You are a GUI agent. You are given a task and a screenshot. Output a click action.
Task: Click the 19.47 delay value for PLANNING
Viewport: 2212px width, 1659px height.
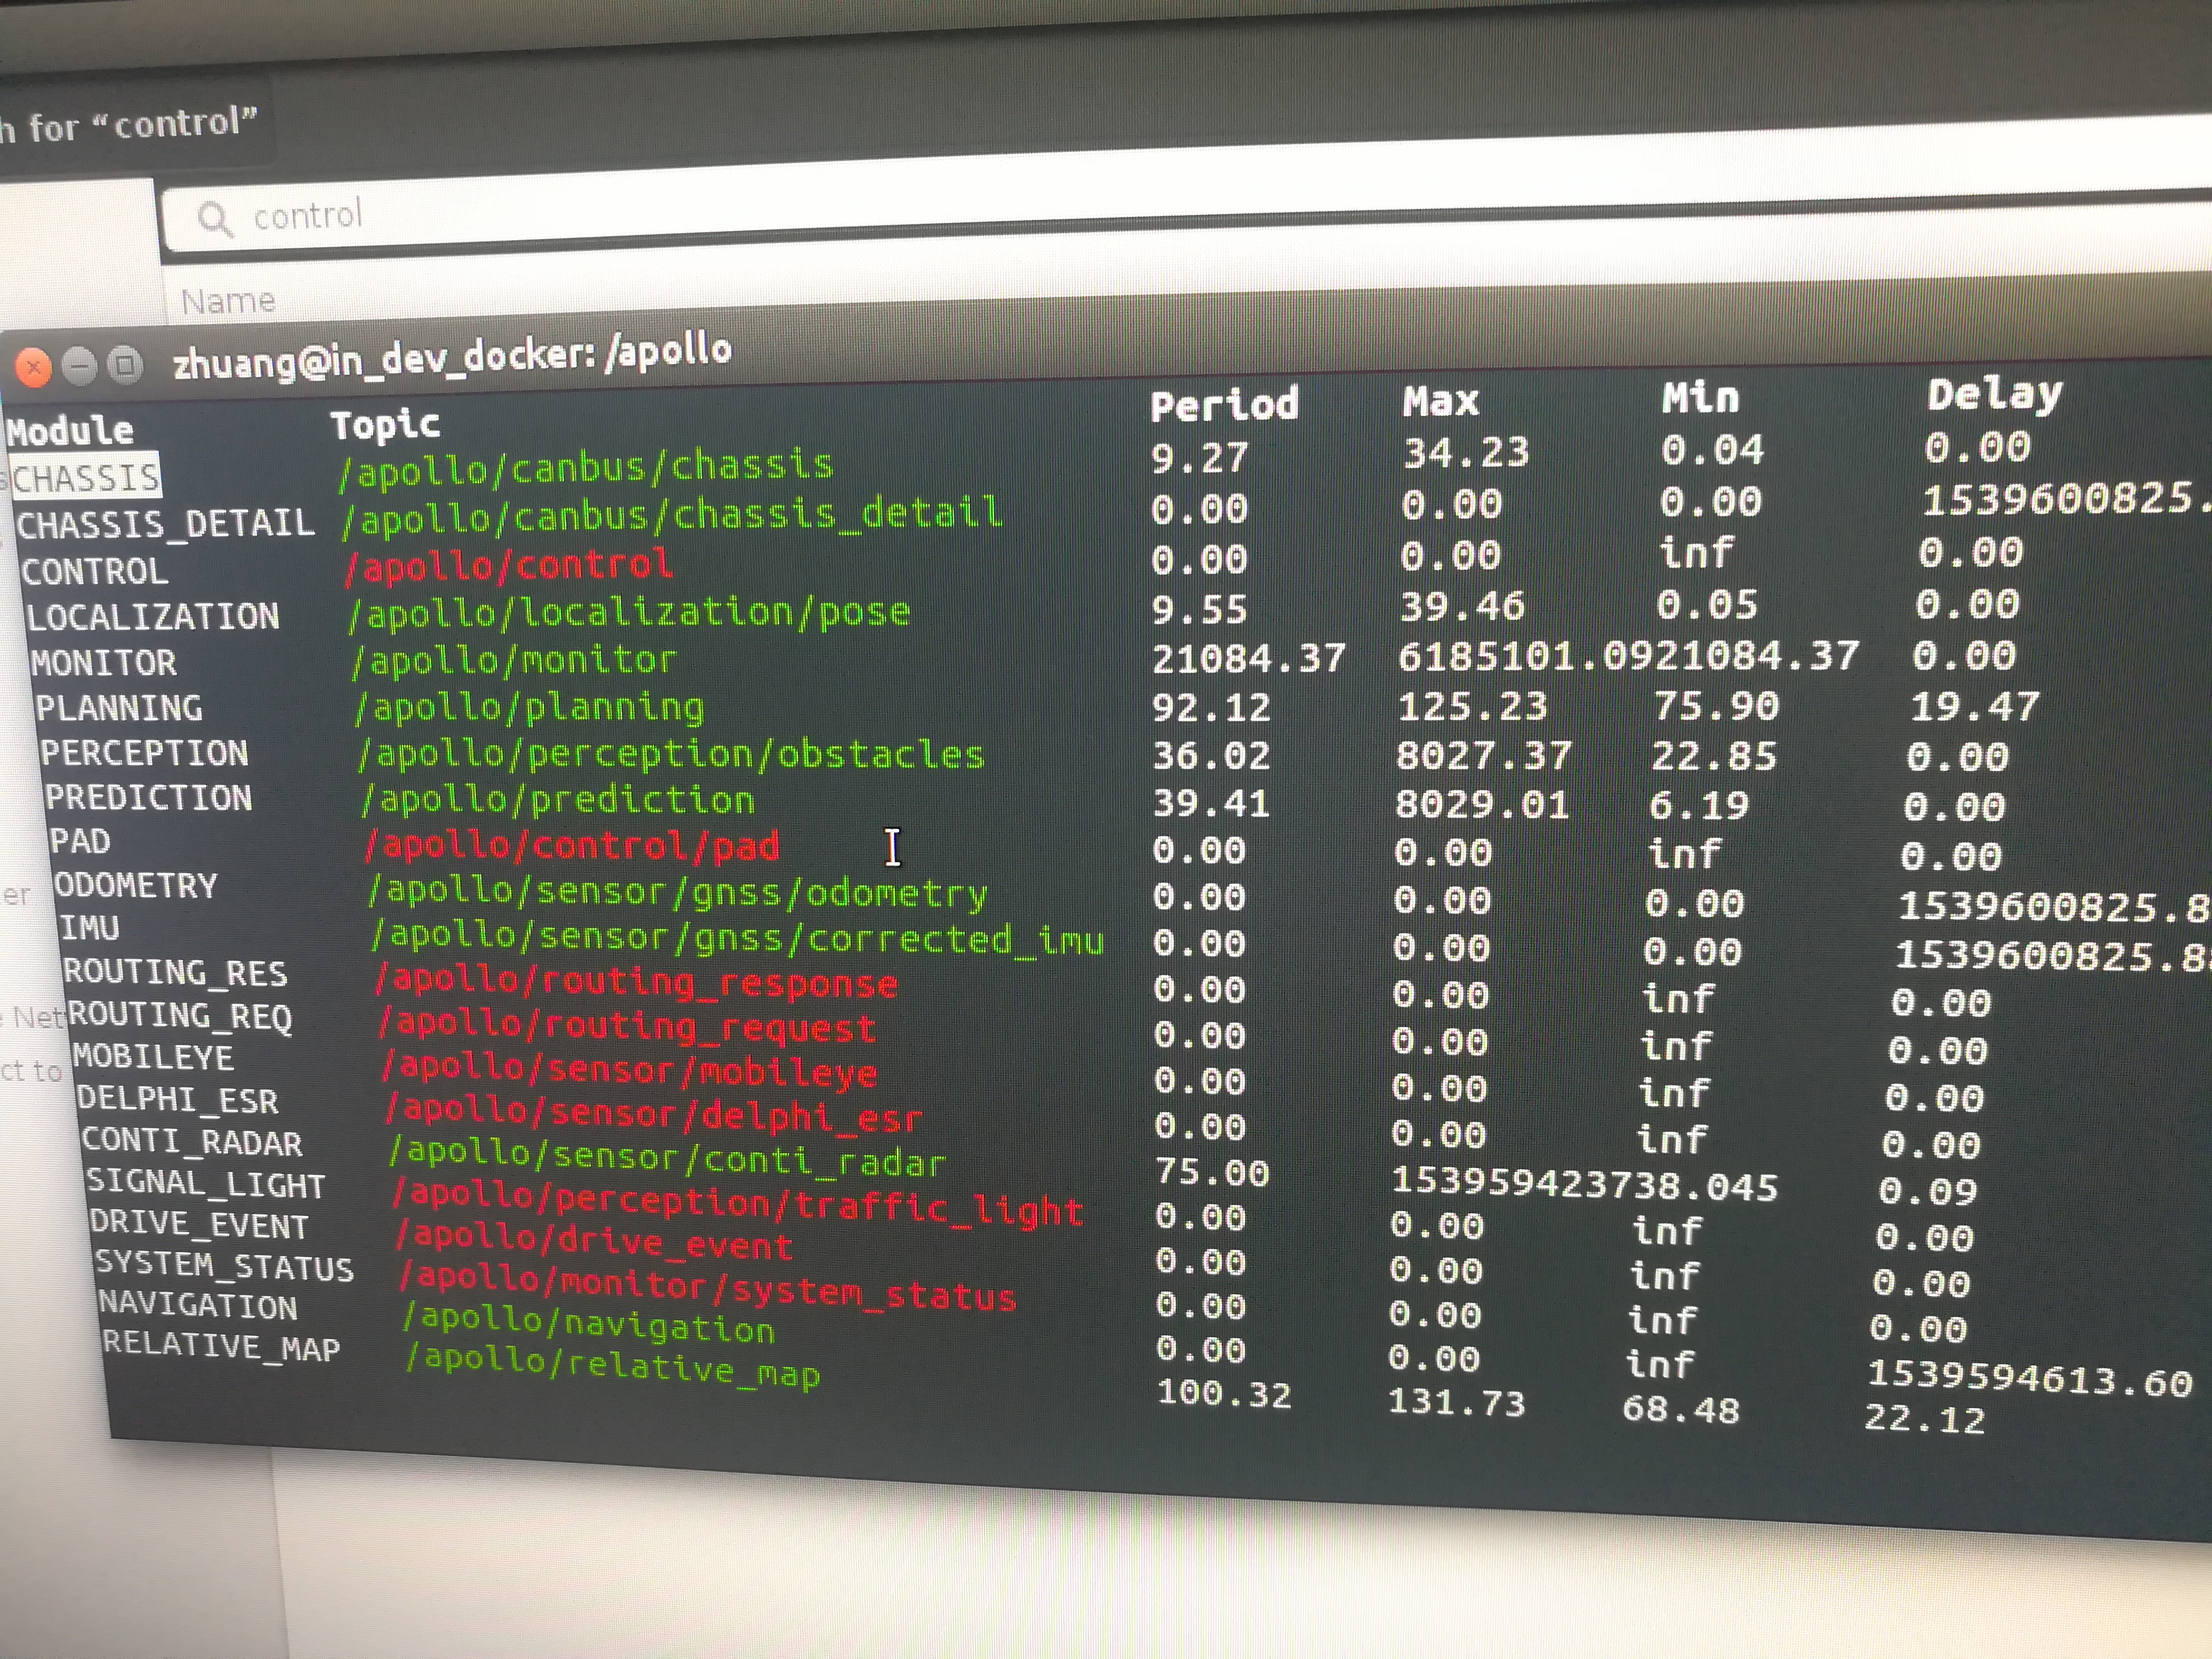tap(1975, 707)
